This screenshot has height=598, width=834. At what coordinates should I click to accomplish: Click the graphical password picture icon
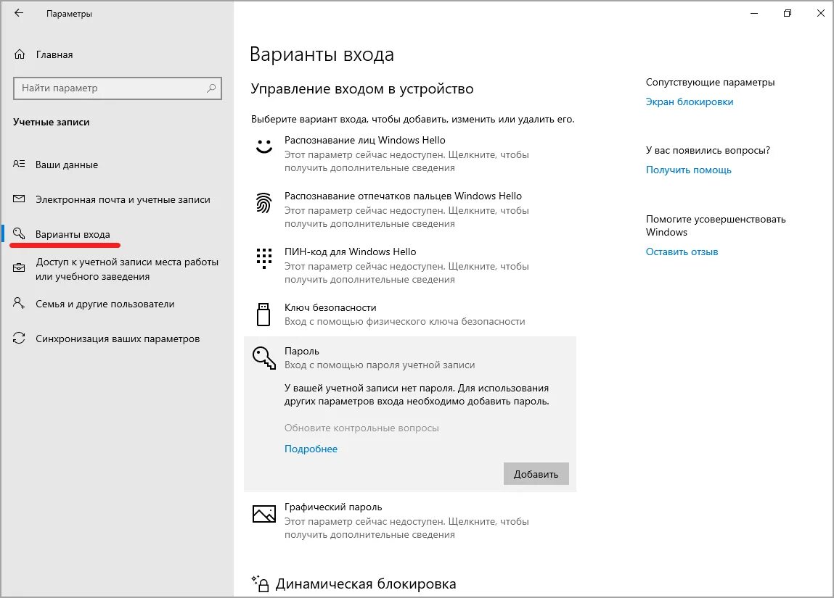[x=263, y=514]
